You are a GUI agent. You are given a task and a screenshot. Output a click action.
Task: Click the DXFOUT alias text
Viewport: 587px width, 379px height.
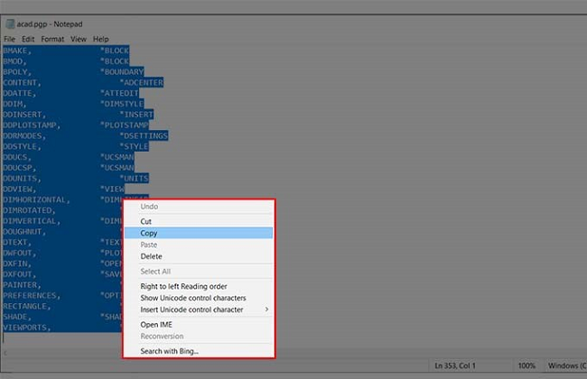coord(19,274)
